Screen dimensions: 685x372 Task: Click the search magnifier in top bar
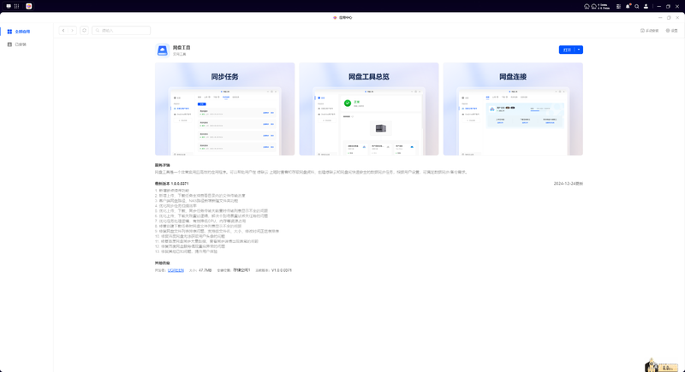click(637, 6)
